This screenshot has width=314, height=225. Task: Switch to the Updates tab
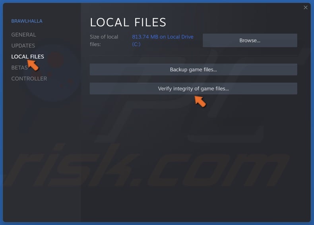pos(23,46)
